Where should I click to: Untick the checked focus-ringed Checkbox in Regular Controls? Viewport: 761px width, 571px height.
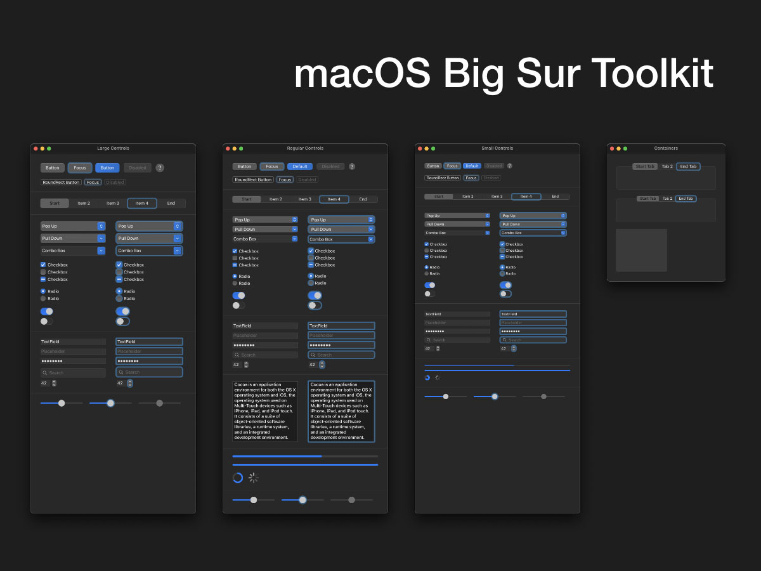pyautogui.click(x=311, y=251)
